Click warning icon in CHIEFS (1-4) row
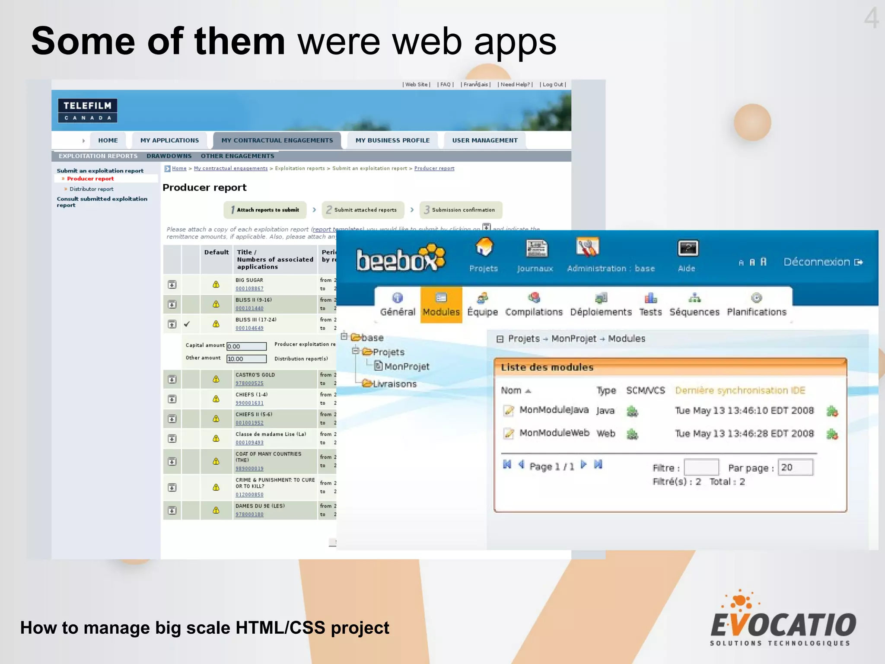Screen dimensions: 885x664 tap(216, 399)
